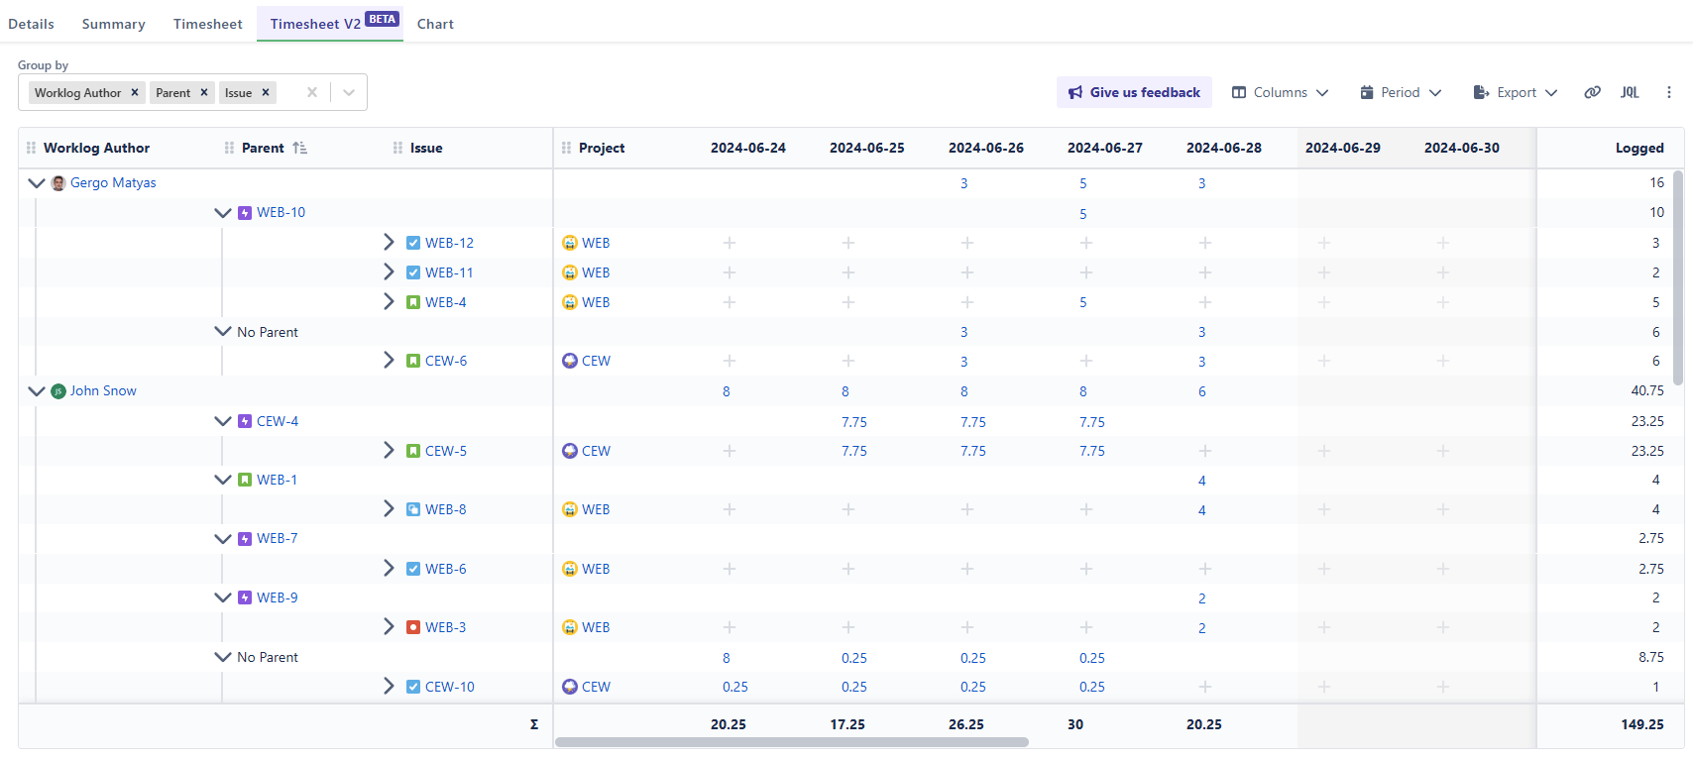Click Worklog Author column drag handle

click(x=32, y=148)
